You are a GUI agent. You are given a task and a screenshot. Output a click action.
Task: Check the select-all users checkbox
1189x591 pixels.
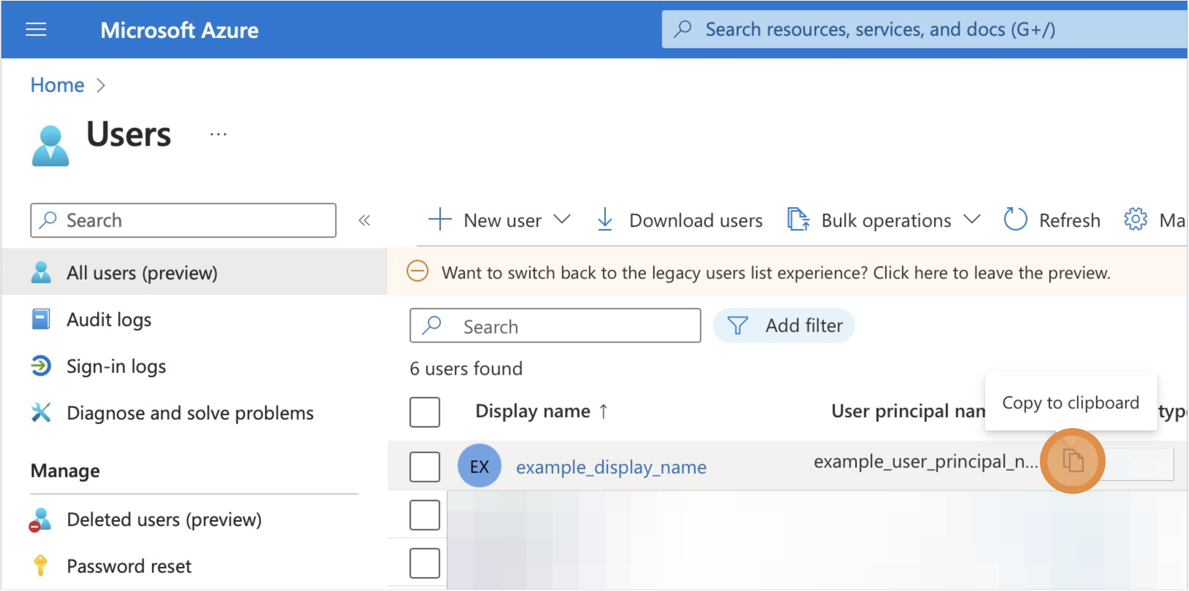[x=424, y=411]
